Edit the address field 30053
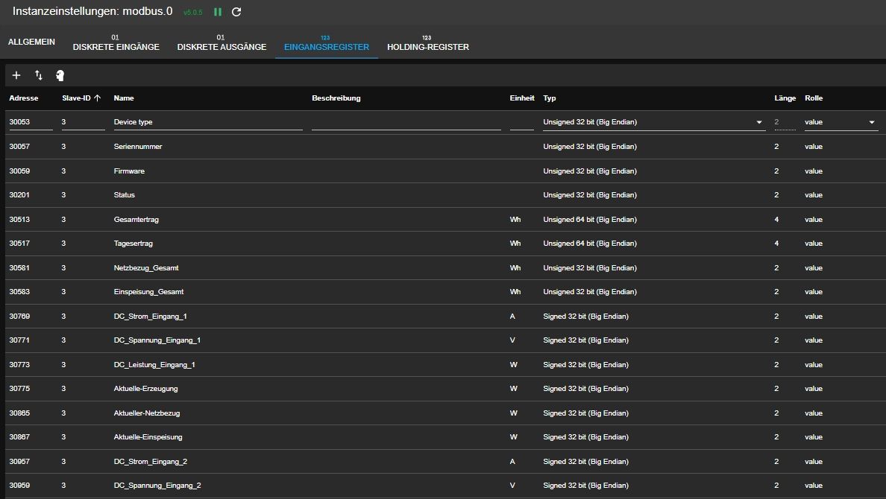The height and width of the screenshot is (499, 886). tap(31, 122)
